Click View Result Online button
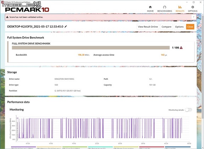 point(148,27)
